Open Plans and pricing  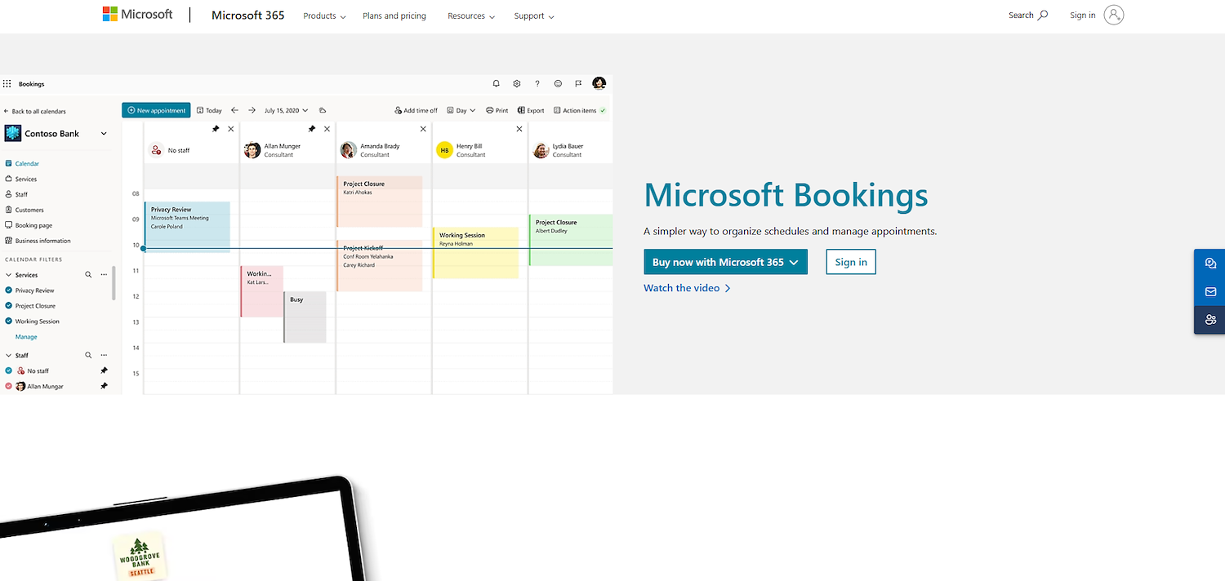point(394,16)
